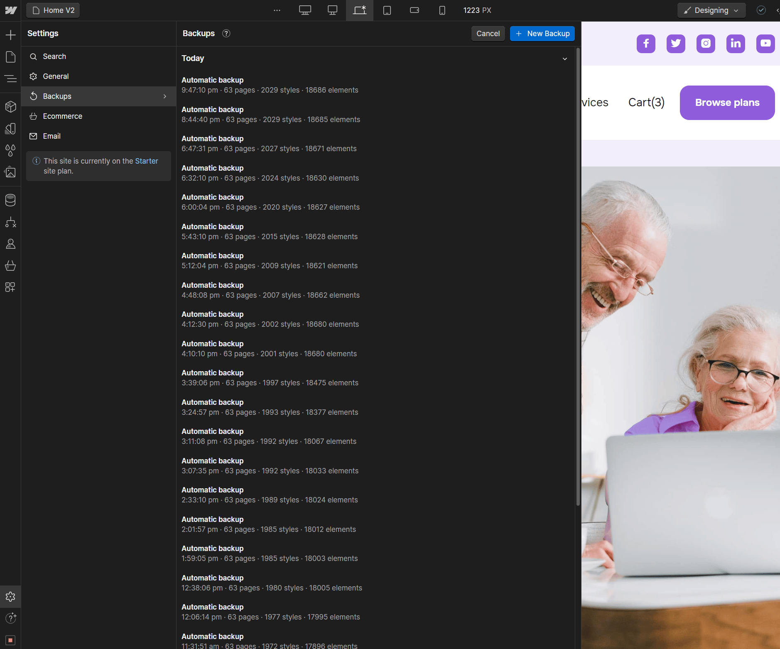Collapse the Today backups group
The image size is (780, 649).
[x=565, y=59]
